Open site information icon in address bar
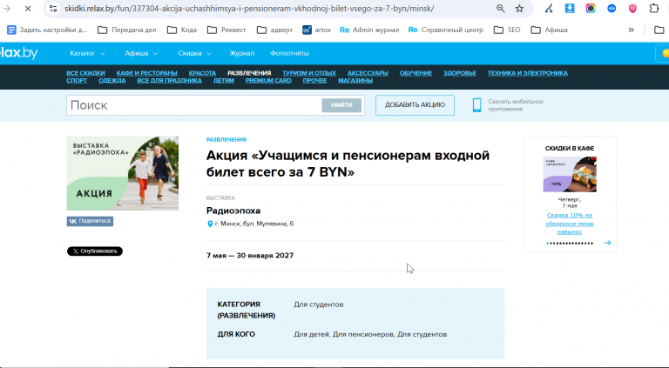This screenshot has height=368, width=669. (x=53, y=9)
